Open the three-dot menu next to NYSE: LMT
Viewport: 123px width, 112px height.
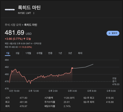(x=34, y=13)
